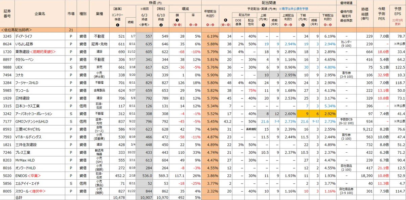Screen dimensions: 406x200
Task: Click the 予想EPS column header
Action: coord(398,14)
